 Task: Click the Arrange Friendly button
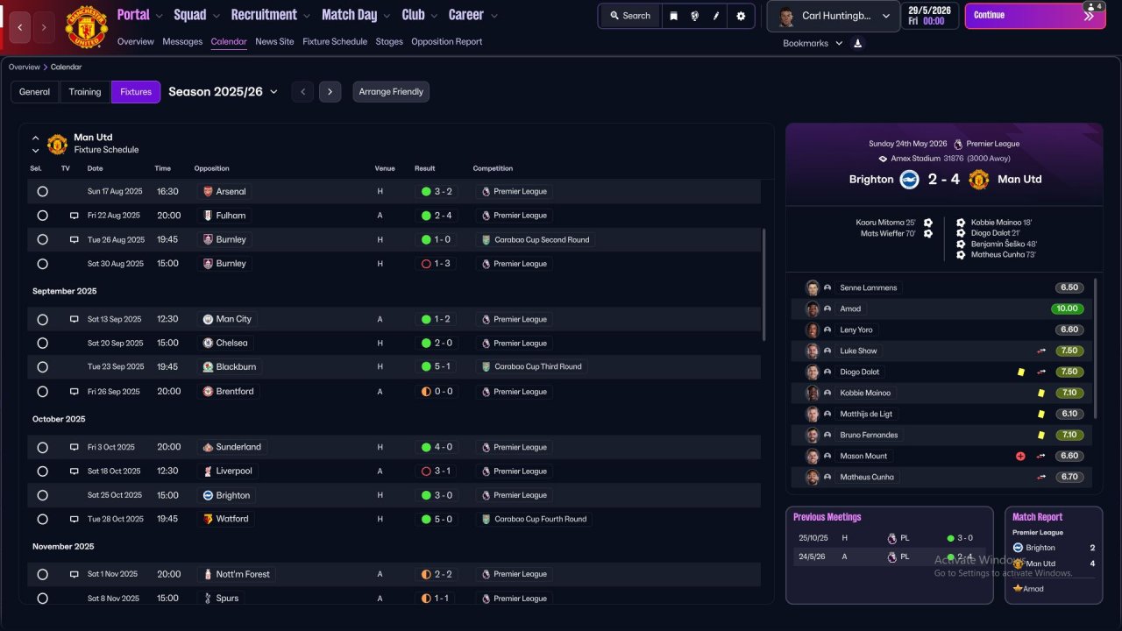click(x=391, y=92)
